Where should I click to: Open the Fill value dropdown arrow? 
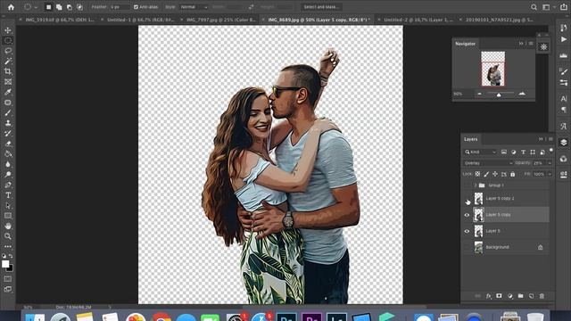pyautogui.click(x=550, y=175)
